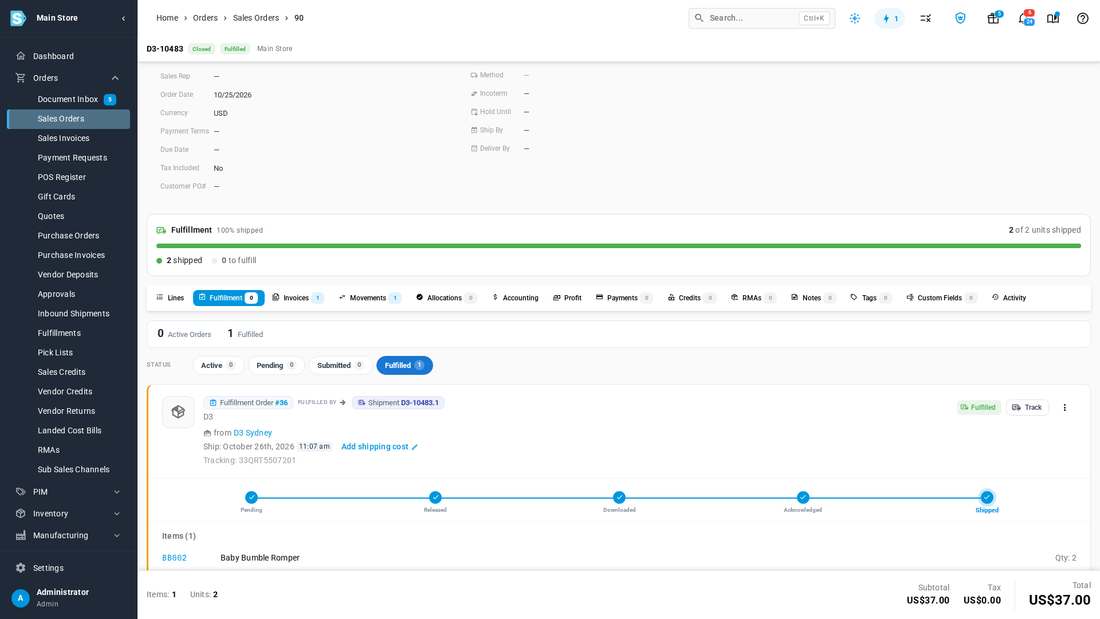The width and height of the screenshot is (1100, 619).
Task: Click the shield security icon in header
Action: pos(960,18)
